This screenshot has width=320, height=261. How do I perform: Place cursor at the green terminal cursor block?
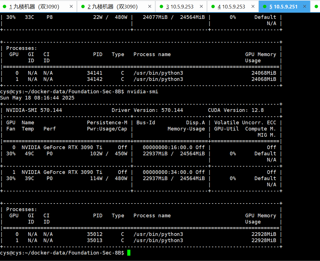(x=129, y=253)
